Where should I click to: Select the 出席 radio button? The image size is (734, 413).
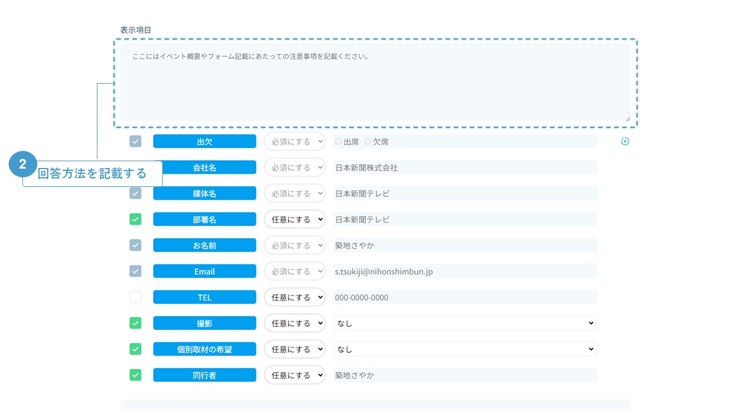click(x=338, y=142)
